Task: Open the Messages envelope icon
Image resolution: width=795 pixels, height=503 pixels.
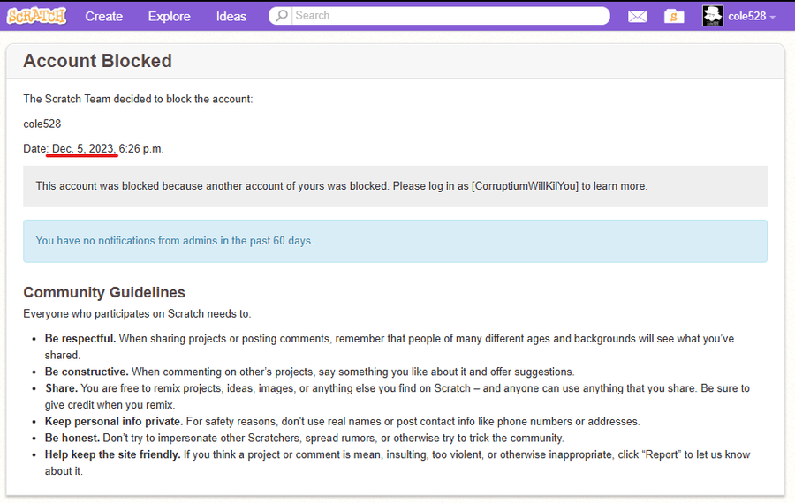Action: [x=637, y=16]
